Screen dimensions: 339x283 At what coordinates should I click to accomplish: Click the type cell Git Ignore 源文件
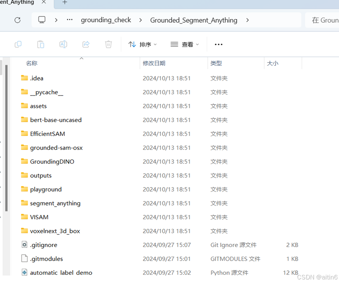tap(234, 245)
